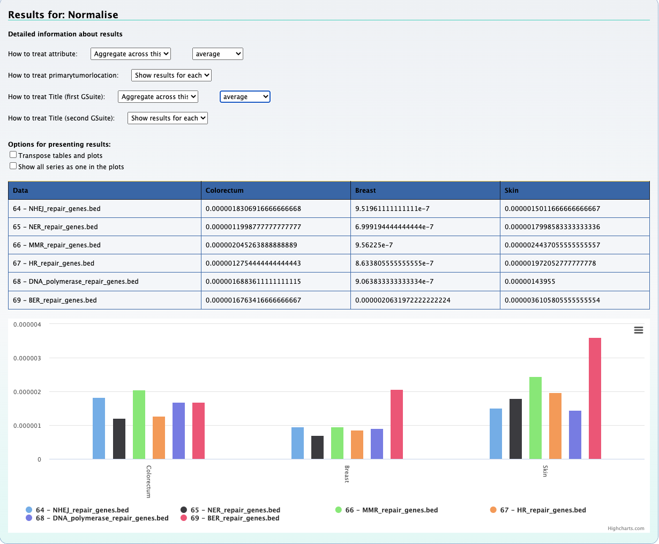Toggle the HR_repair_genes.bed orange legend dot

[x=493, y=510]
